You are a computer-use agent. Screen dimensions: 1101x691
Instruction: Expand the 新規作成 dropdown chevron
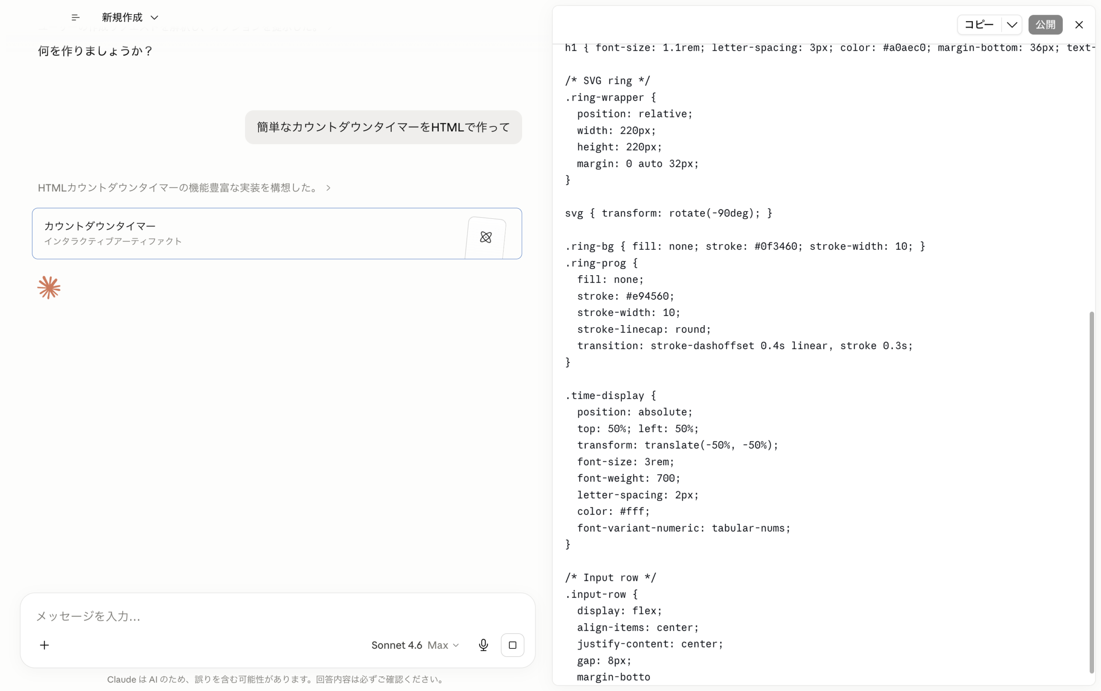[x=154, y=18]
